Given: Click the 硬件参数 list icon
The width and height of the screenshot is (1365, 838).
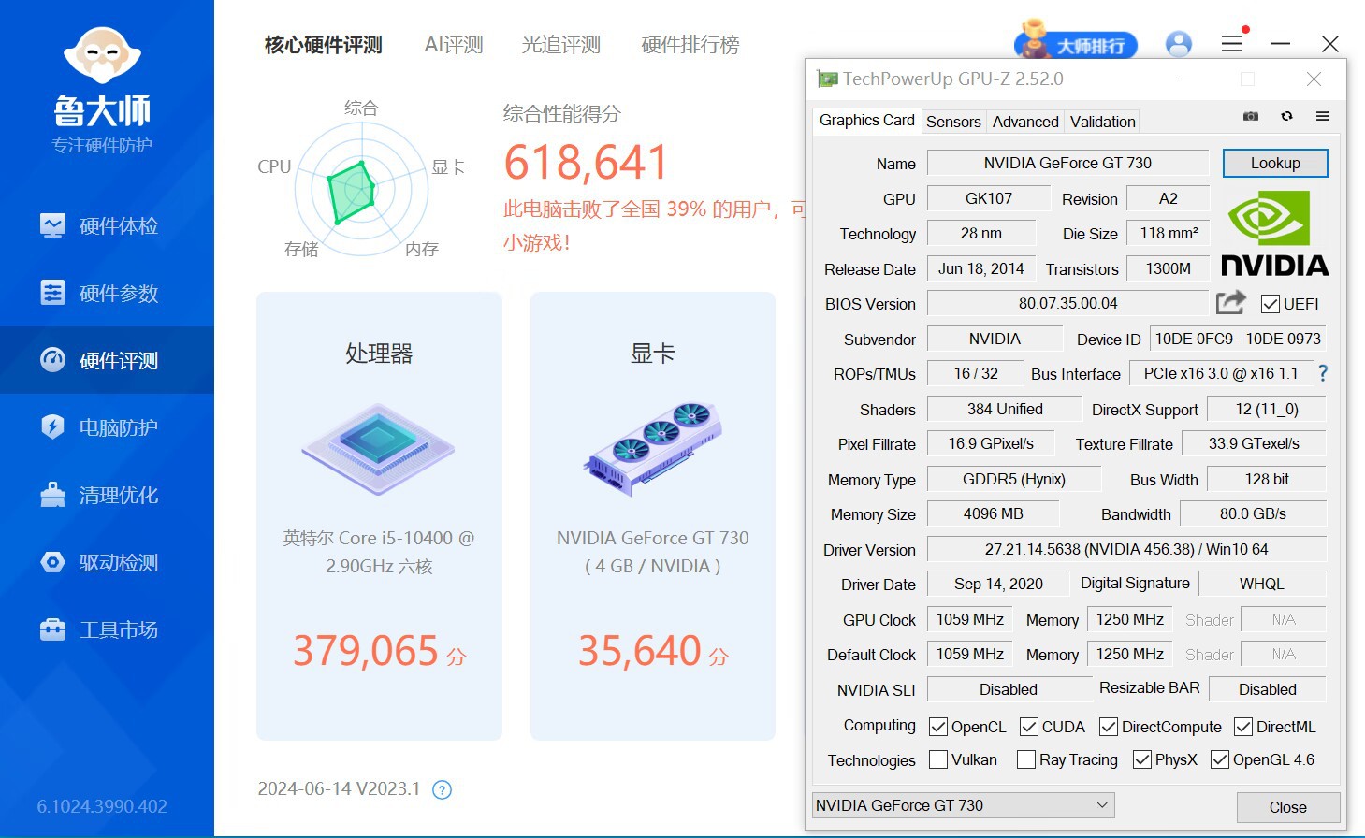Looking at the screenshot, I should [52, 293].
